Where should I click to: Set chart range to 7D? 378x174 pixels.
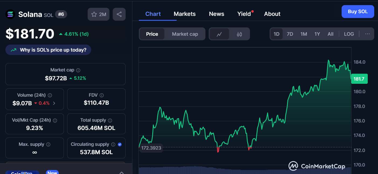click(290, 34)
